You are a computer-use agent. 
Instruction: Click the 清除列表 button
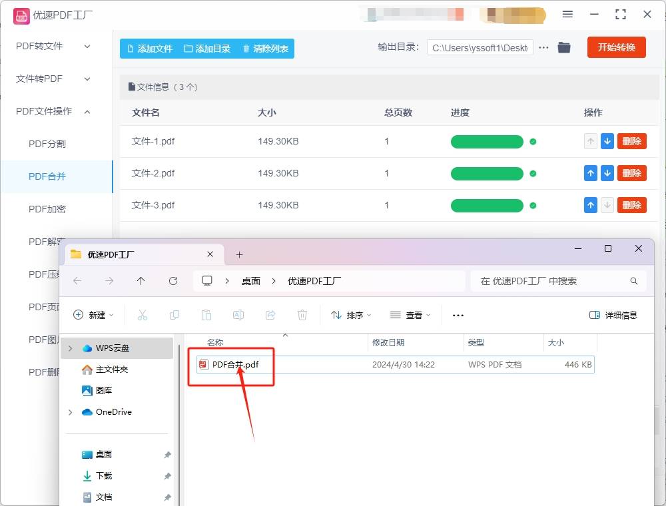(x=266, y=49)
